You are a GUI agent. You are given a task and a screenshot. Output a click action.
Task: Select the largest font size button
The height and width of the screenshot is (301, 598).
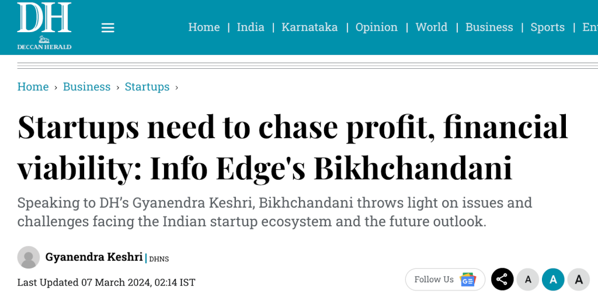(578, 279)
